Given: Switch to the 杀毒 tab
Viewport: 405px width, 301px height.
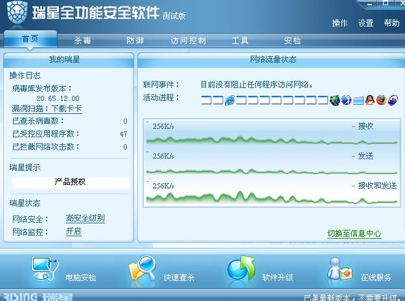Looking at the screenshot, I should (83, 41).
